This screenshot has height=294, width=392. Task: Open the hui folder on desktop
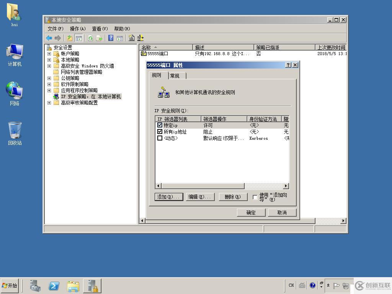pos(14,15)
